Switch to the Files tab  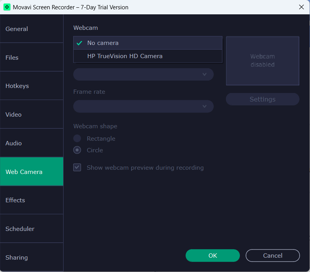click(x=32, y=57)
